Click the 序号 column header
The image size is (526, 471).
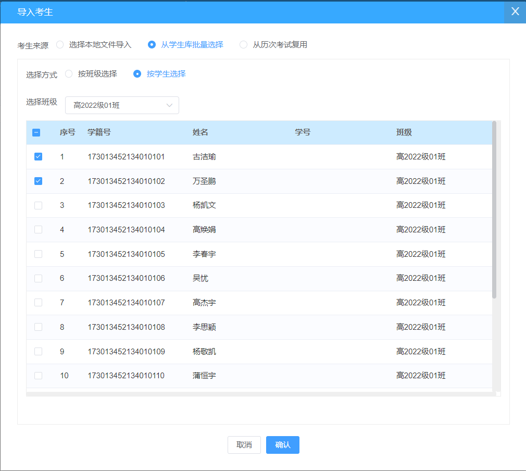pyautogui.click(x=67, y=132)
